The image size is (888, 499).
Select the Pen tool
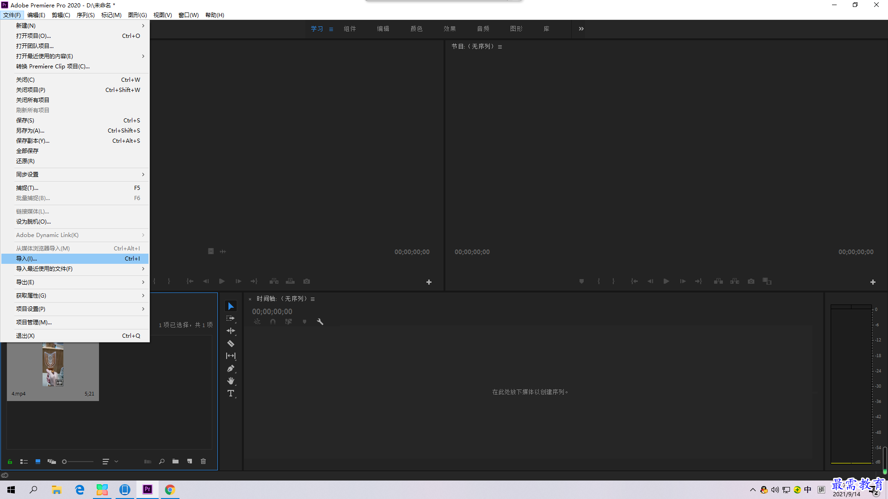pyautogui.click(x=231, y=369)
